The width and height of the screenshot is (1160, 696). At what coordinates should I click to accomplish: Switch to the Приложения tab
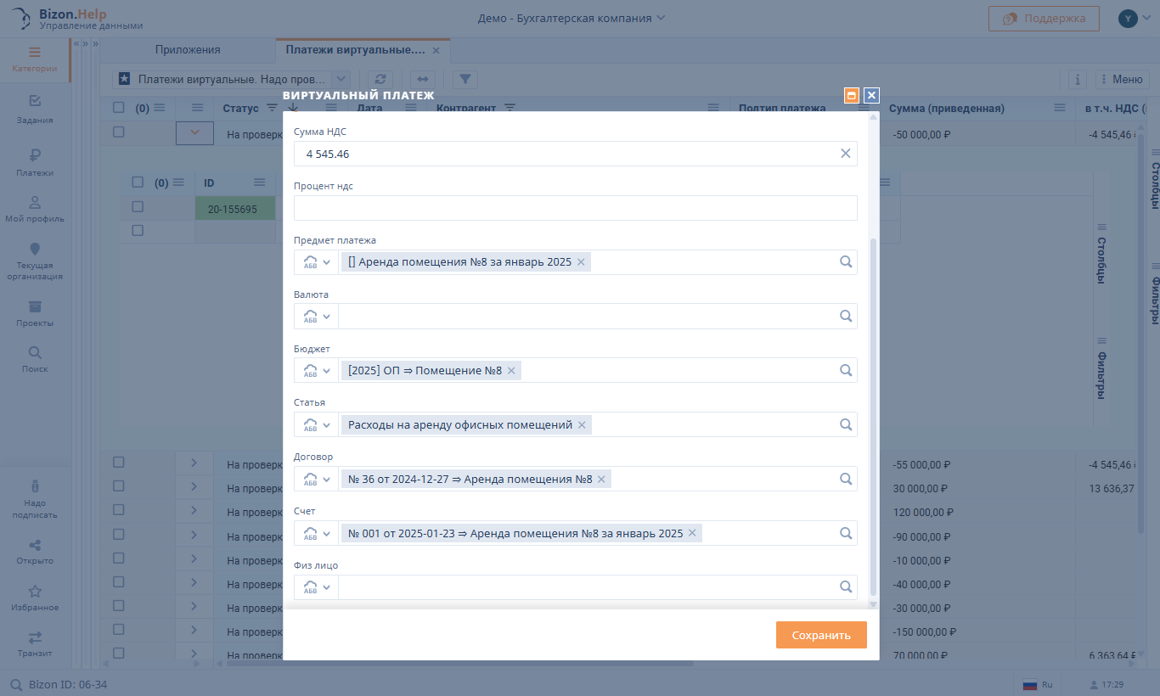pyautogui.click(x=187, y=50)
